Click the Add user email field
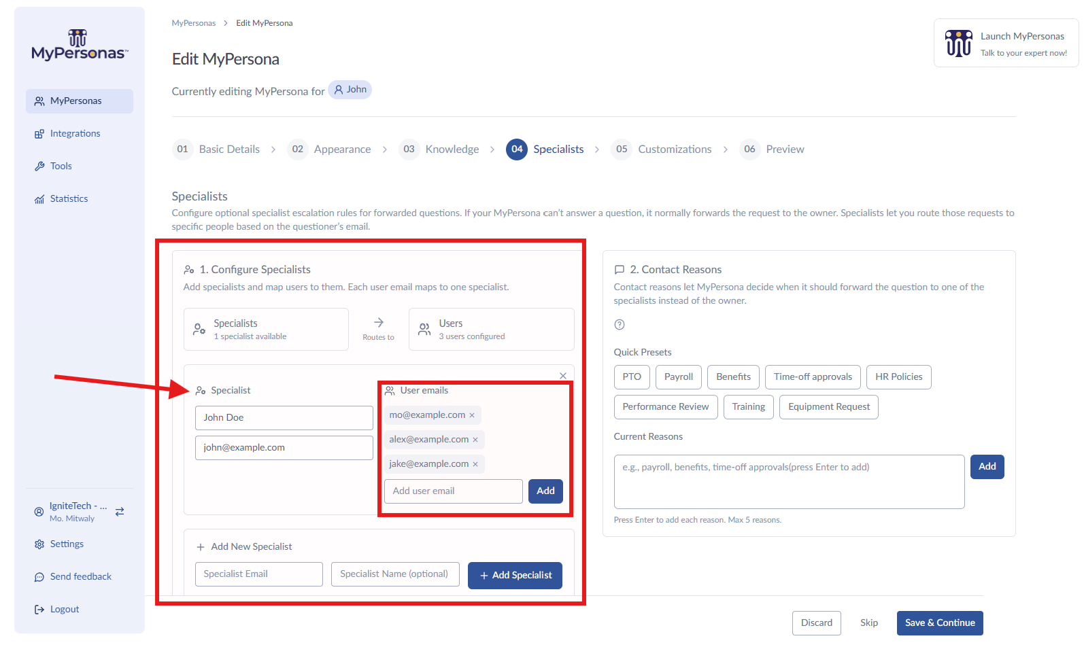The height and width of the screenshot is (647, 1084). (x=454, y=491)
